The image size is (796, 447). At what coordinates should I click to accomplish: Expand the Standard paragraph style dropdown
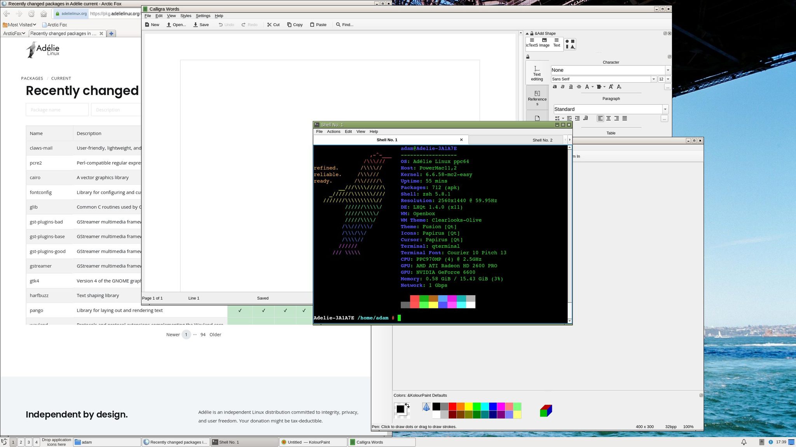coord(665,109)
